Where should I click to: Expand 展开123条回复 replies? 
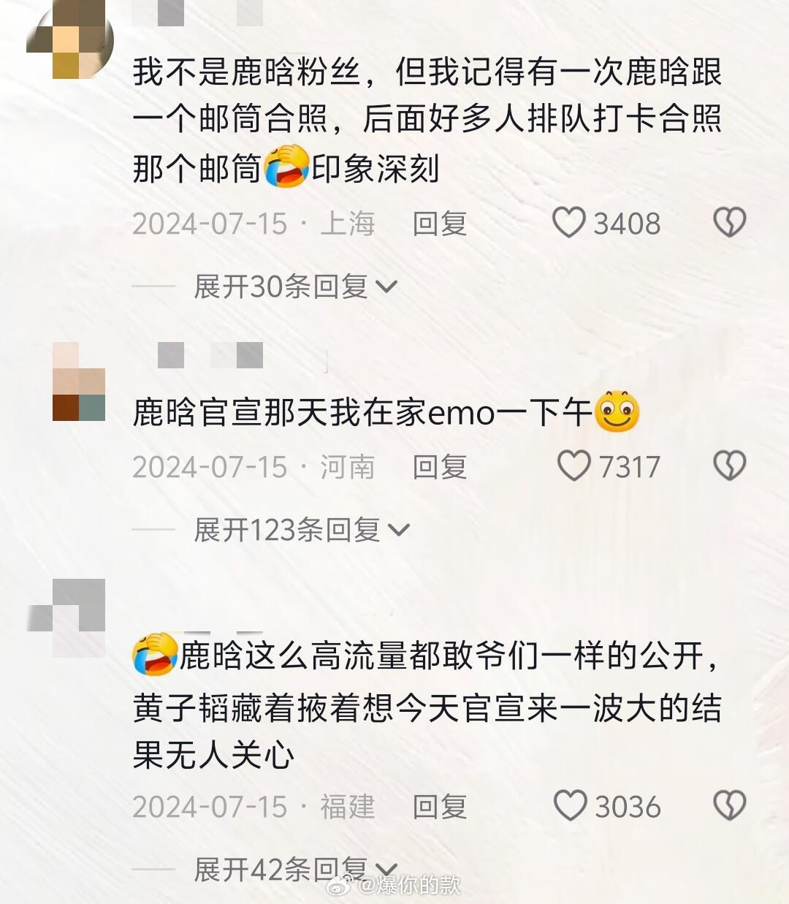point(302,529)
